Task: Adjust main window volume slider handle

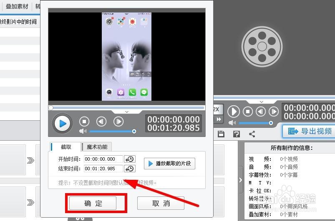Action: (x=271, y=123)
